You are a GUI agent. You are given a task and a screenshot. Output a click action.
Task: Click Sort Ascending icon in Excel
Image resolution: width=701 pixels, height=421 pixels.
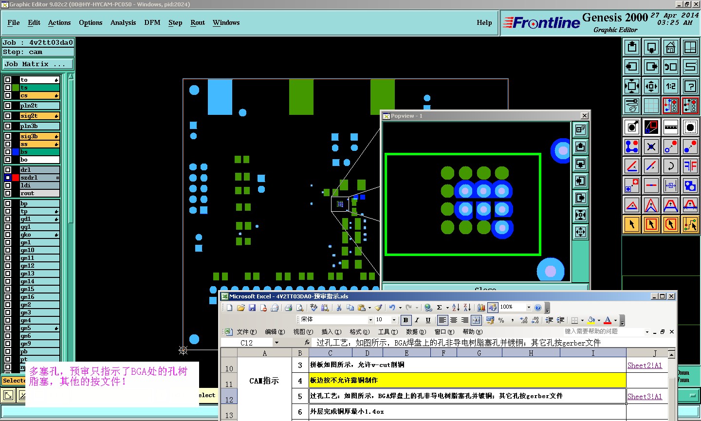pyautogui.click(x=456, y=308)
